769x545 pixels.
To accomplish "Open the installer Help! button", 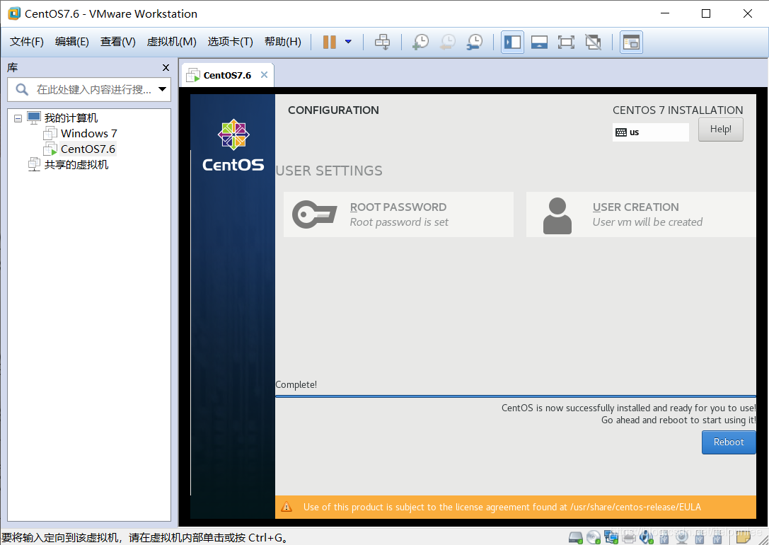I will (x=720, y=130).
